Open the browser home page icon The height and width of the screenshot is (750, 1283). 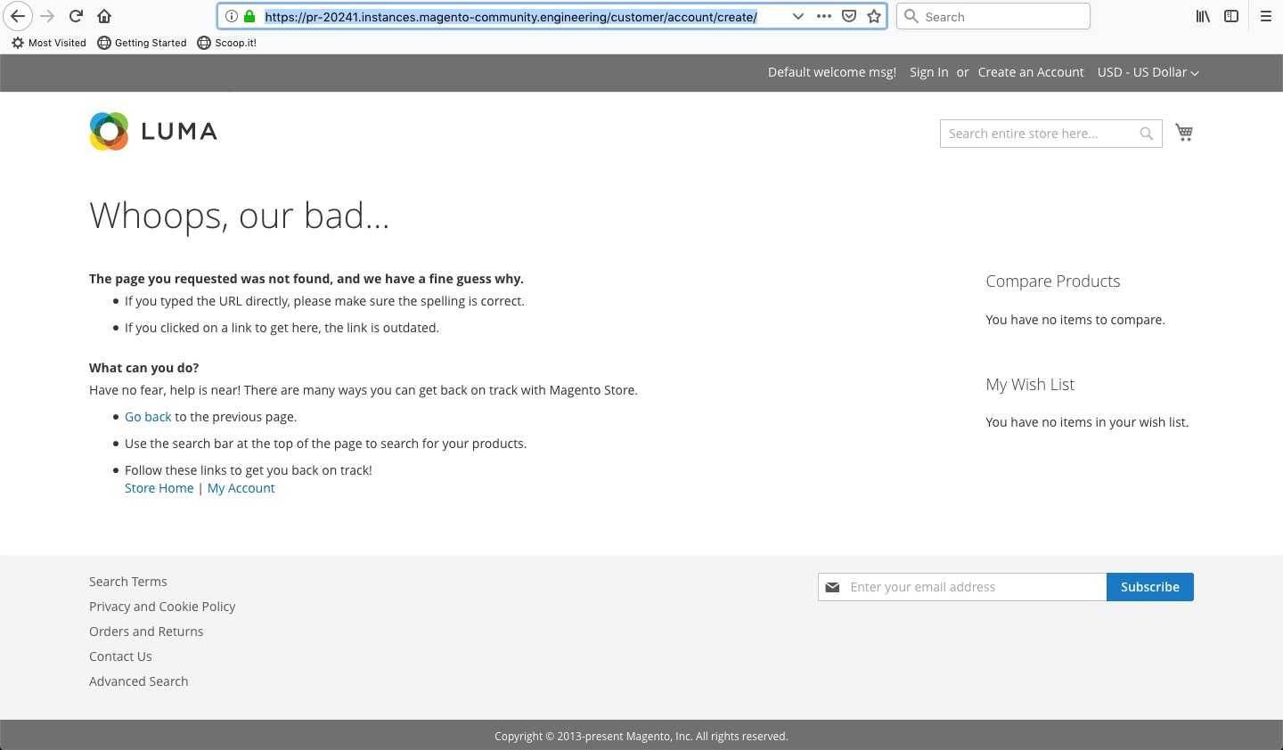(x=104, y=16)
